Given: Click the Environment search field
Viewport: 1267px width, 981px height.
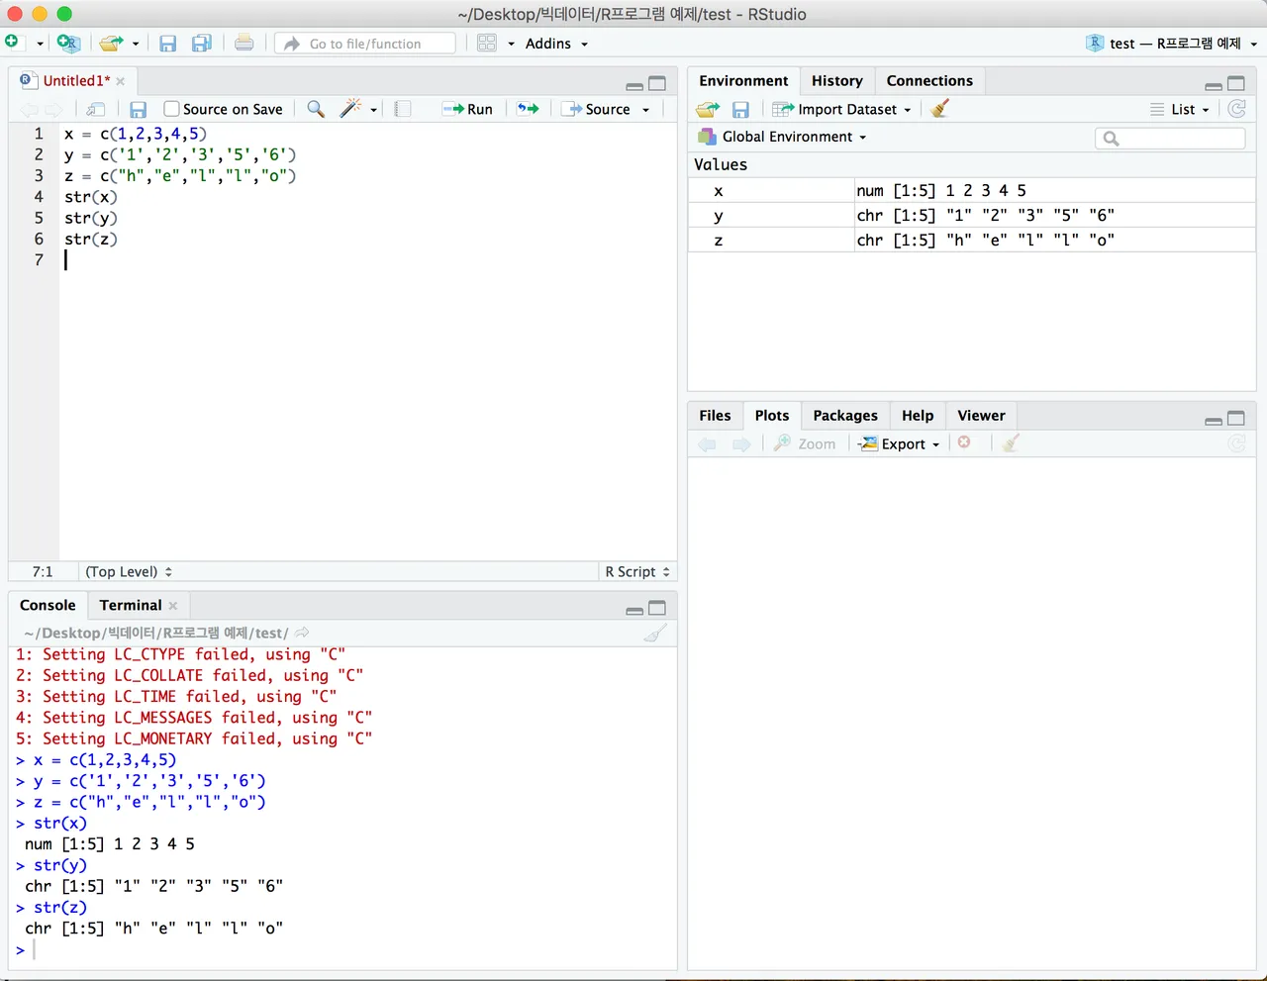Looking at the screenshot, I should tap(1171, 139).
